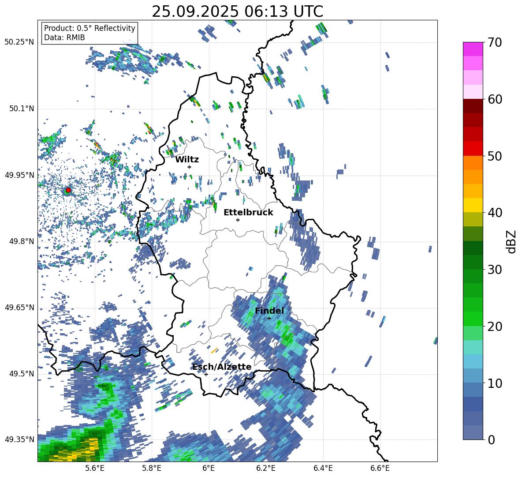Click the 'Data: RMIB' text
Viewport: 522px width, 477px height.
point(64,38)
